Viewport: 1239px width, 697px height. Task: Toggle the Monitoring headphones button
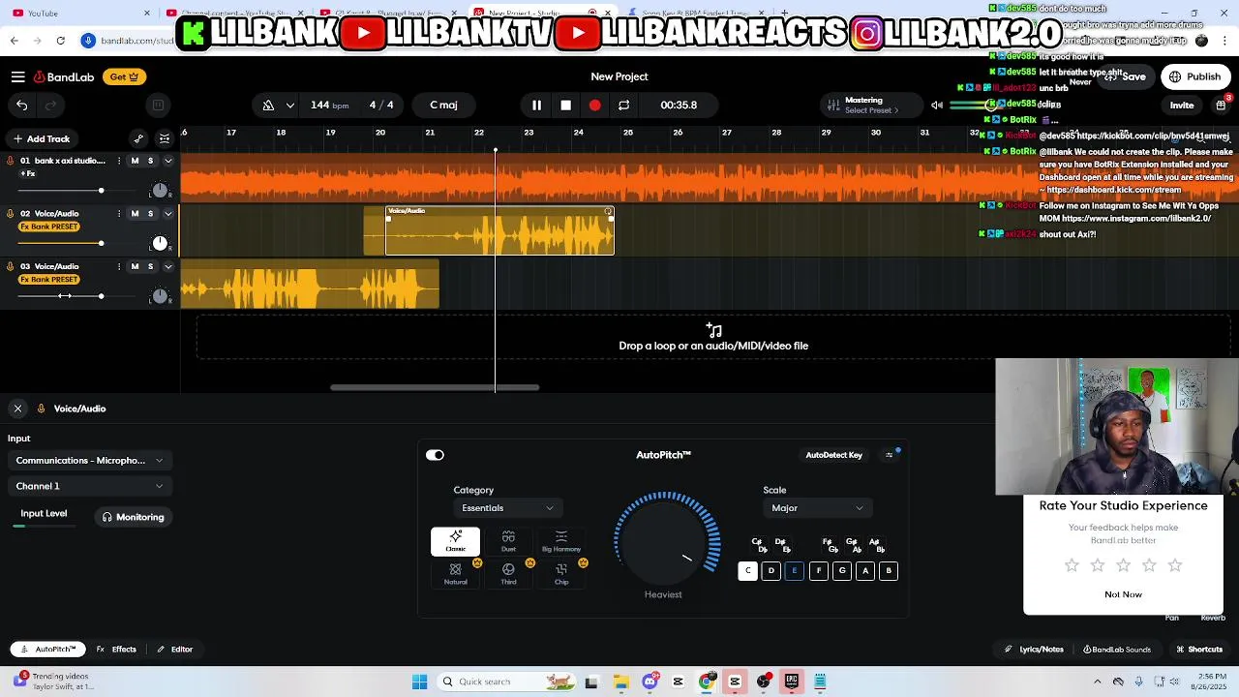(x=134, y=517)
